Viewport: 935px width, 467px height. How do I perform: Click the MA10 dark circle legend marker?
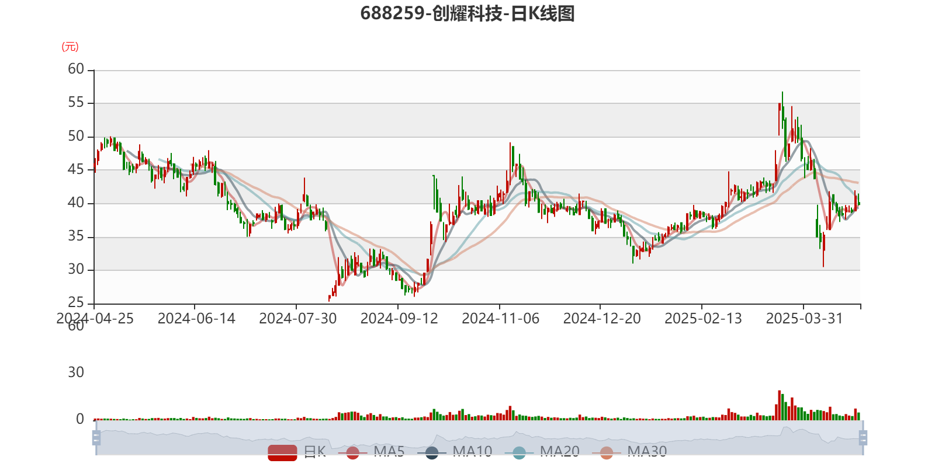[432, 452]
